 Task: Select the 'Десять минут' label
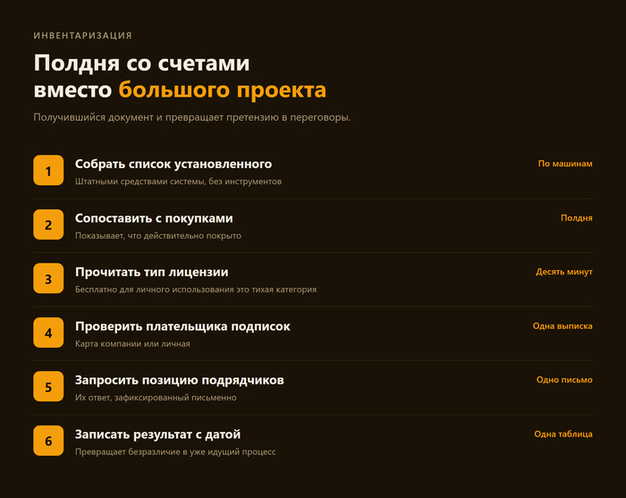[563, 272]
